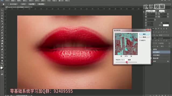172x96 pixels.
Task: Select the Horizontal Type tool
Action: (x=2, y=52)
